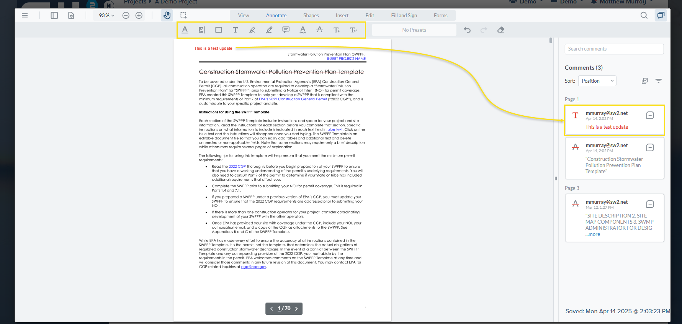Click the Undo arrow
The height and width of the screenshot is (324, 682).
pos(467,30)
